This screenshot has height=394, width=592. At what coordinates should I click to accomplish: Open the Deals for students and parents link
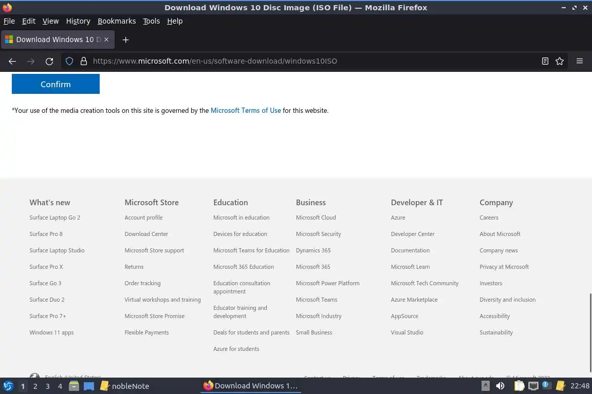click(x=251, y=332)
